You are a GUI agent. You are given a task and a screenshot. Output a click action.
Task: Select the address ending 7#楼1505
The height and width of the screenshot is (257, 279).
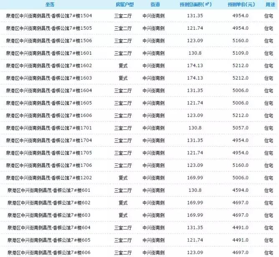[49, 28]
